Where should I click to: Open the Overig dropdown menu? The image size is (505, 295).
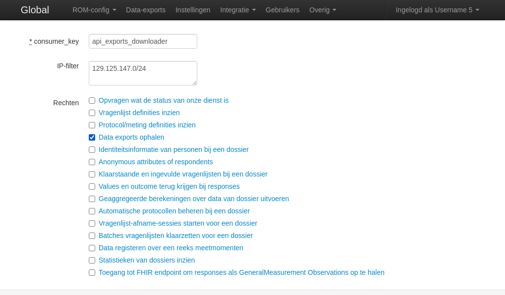point(323,10)
